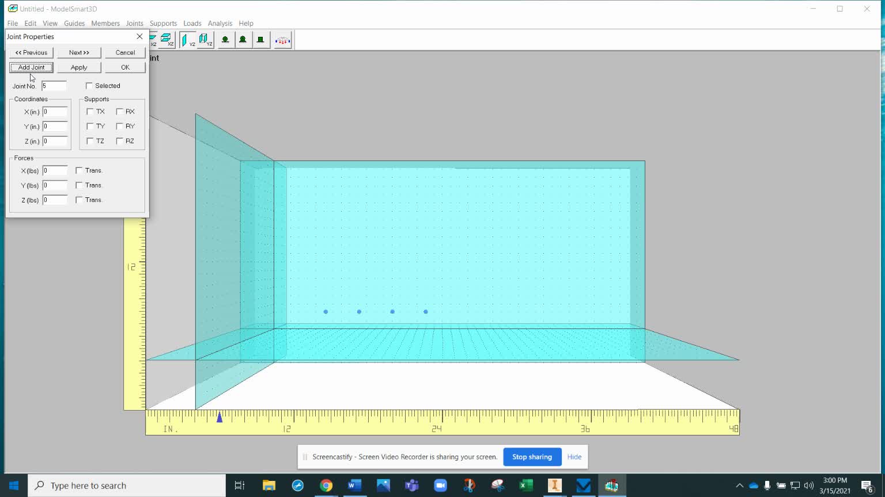
Task: Show hidden system tray icons
Action: coord(740,485)
